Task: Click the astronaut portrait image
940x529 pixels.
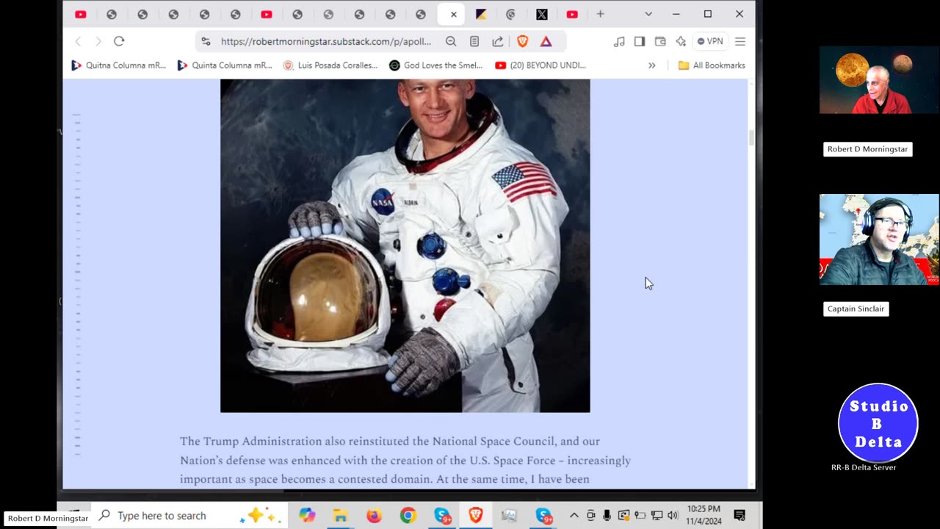Action: pyautogui.click(x=405, y=245)
